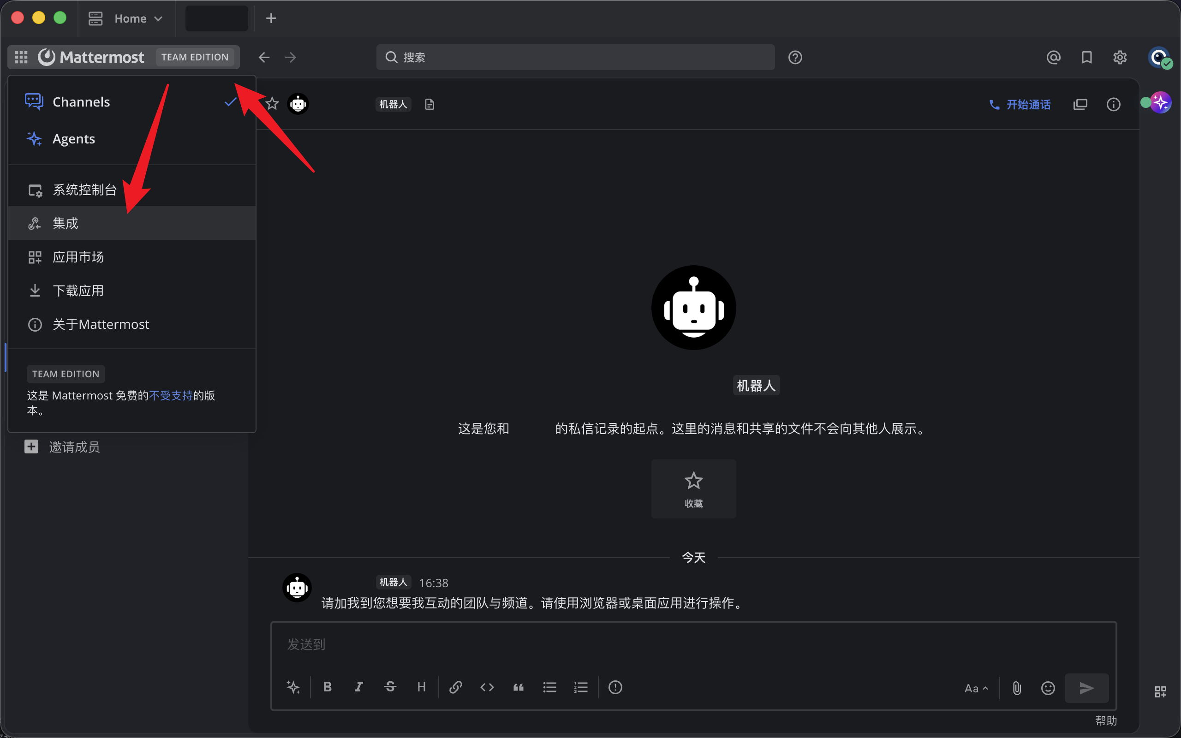
Task: Open 集成 integrations menu item
Action: 132,223
